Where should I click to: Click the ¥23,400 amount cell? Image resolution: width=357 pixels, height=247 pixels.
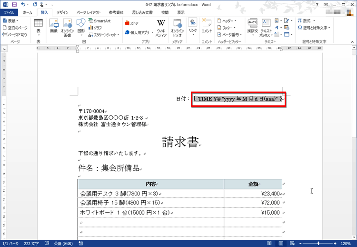(x=253, y=194)
